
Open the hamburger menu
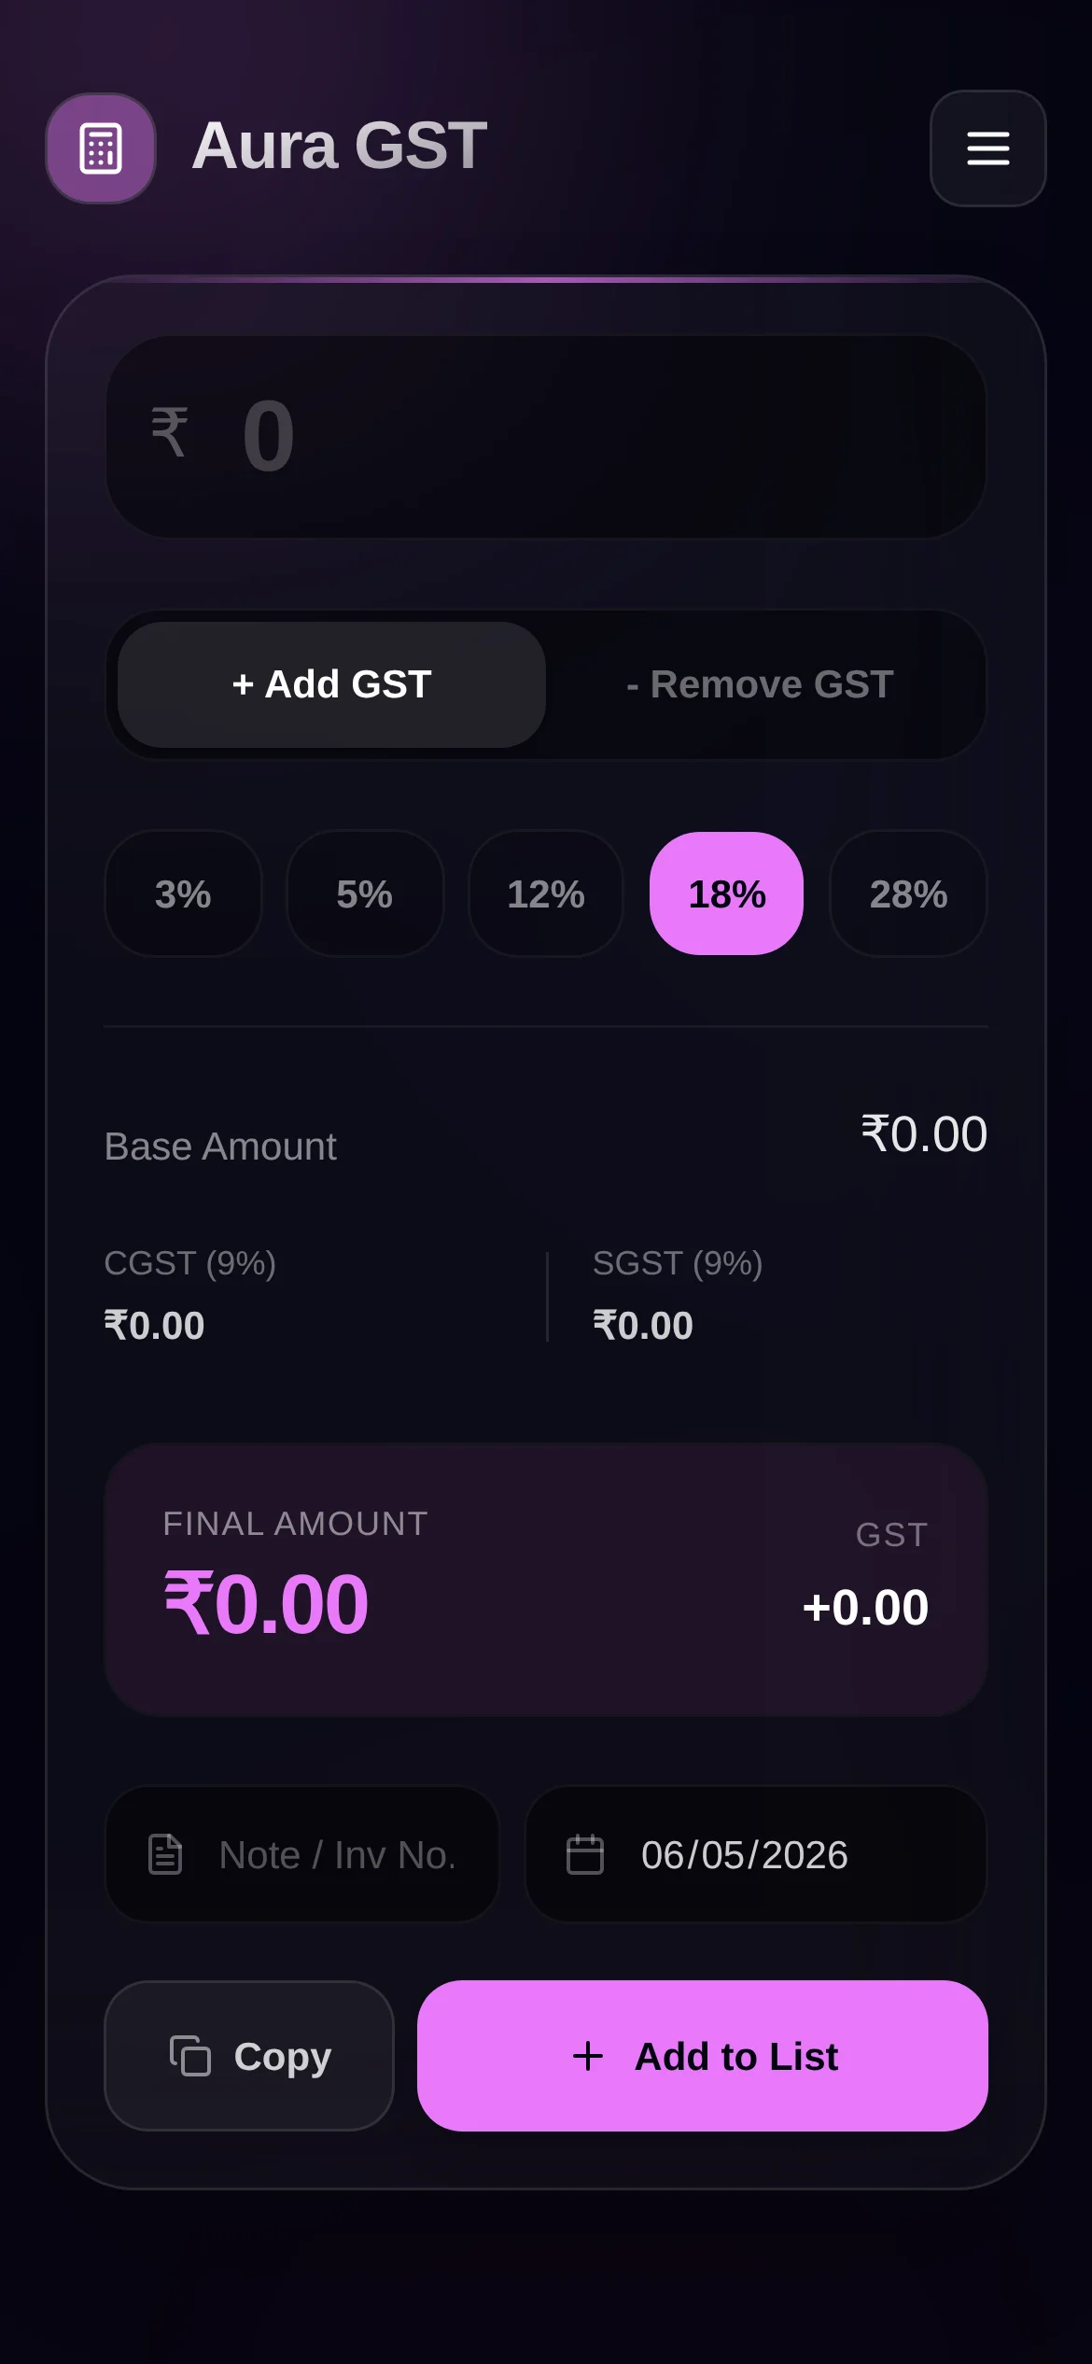click(987, 148)
